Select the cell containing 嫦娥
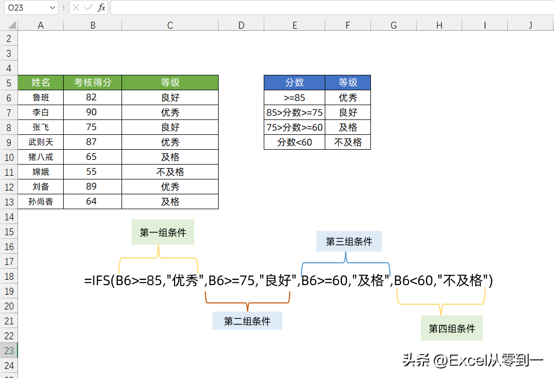 pos(41,171)
